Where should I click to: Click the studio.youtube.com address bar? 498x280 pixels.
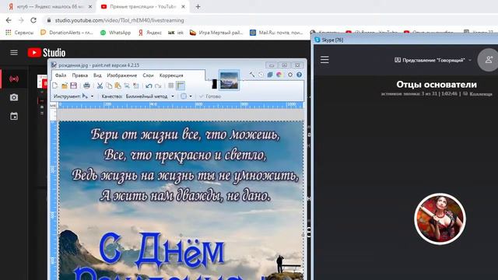119,20
